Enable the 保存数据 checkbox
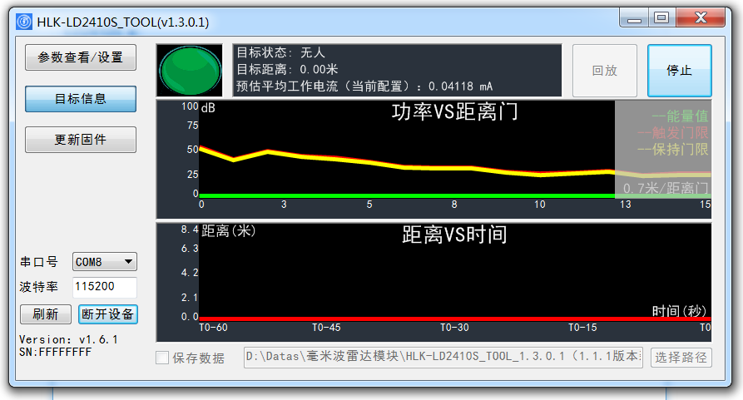Screen dimensions: 743x400 (162, 358)
